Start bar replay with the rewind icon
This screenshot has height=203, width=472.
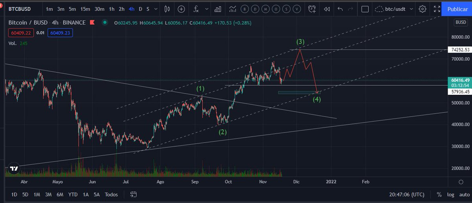326,9
